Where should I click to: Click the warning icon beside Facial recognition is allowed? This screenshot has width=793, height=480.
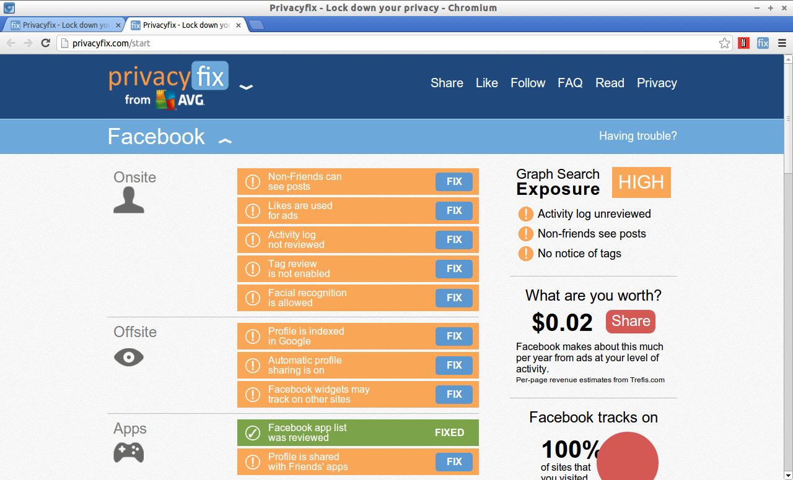point(253,298)
